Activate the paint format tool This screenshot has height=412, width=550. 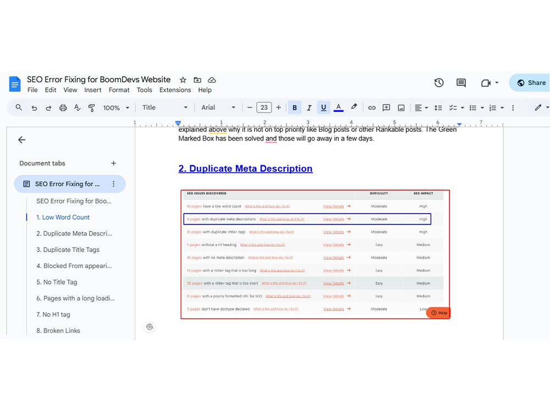point(91,108)
